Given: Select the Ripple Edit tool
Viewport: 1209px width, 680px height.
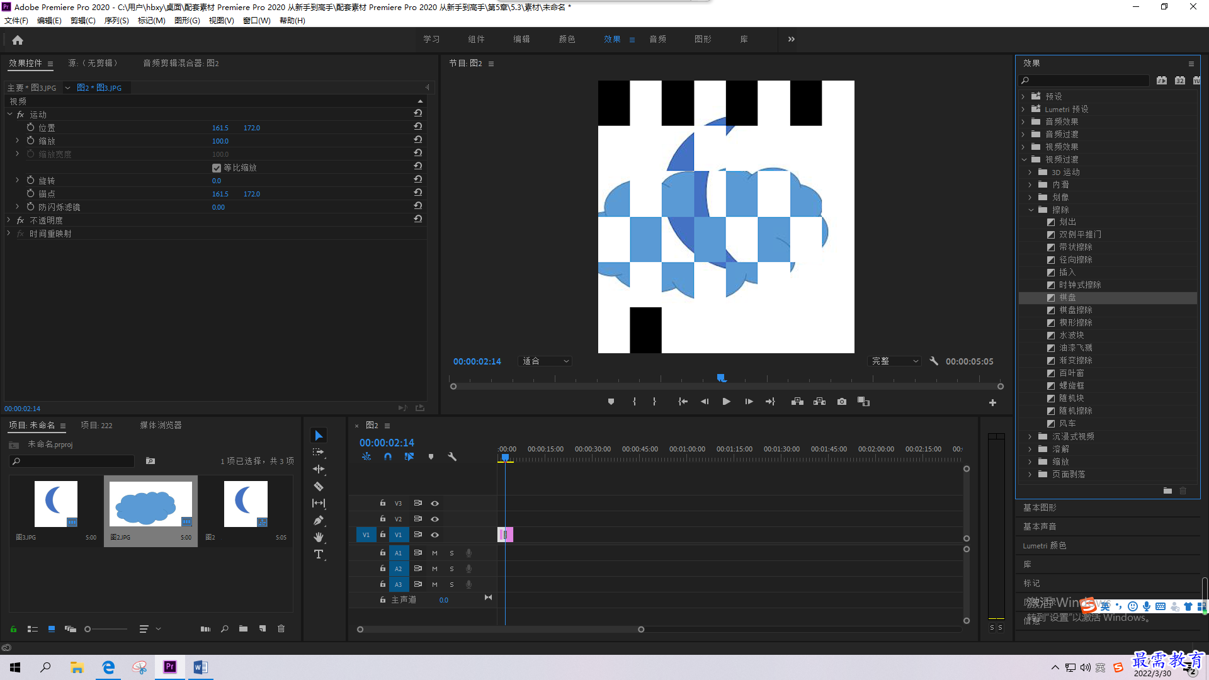Looking at the screenshot, I should [319, 469].
